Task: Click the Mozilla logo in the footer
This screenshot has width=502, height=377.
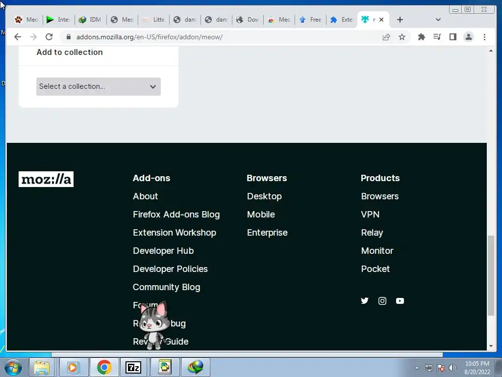Action: pos(46,179)
